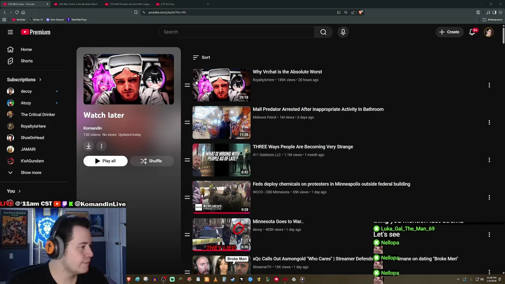Grab reorder handle for Feds deploy video

click(187, 197)
